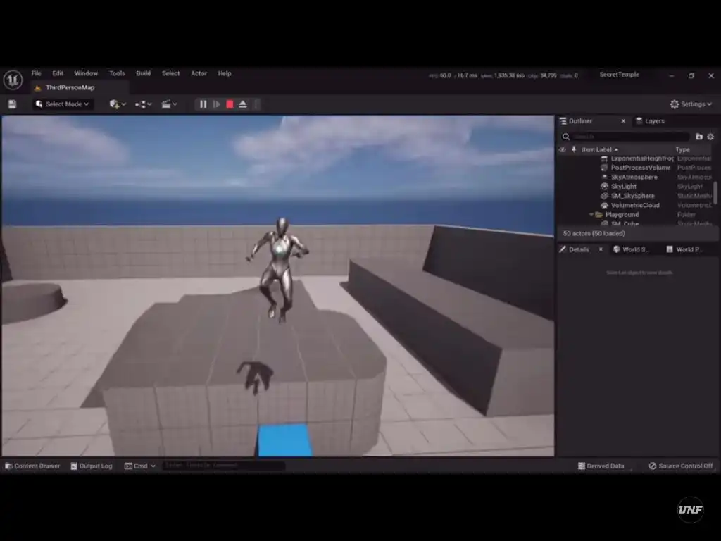Sort by the Item Label column
The height and width of the screenshot is (541, 721).
point(600,149)
